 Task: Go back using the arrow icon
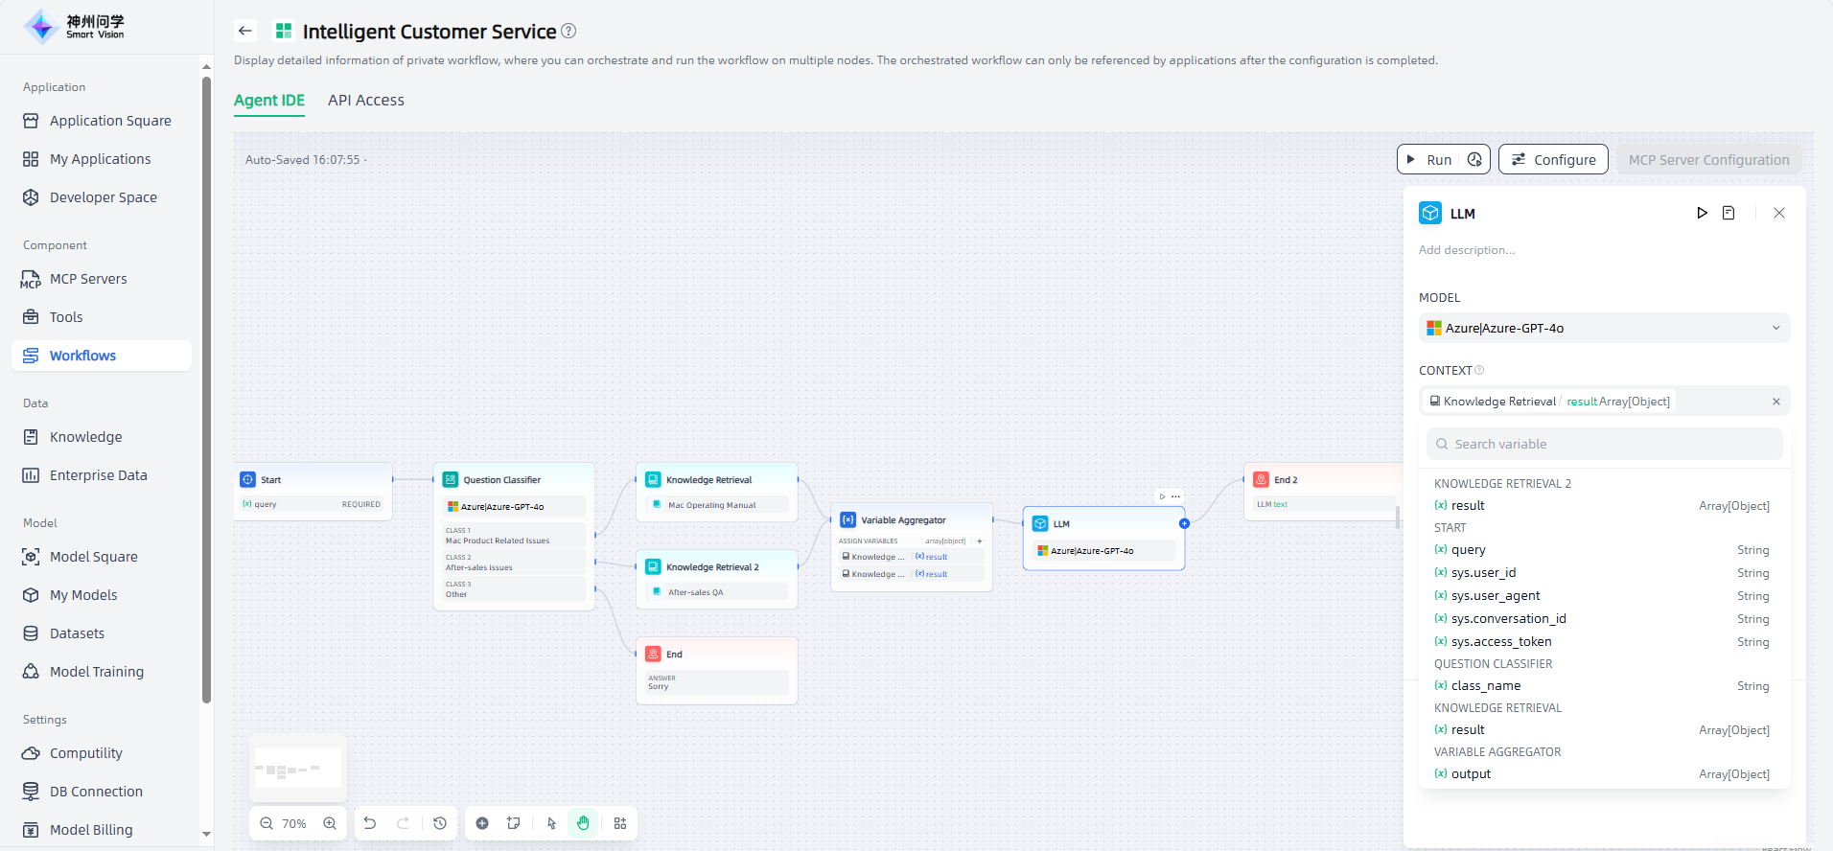pyautogui.click(x=245, y=31)
